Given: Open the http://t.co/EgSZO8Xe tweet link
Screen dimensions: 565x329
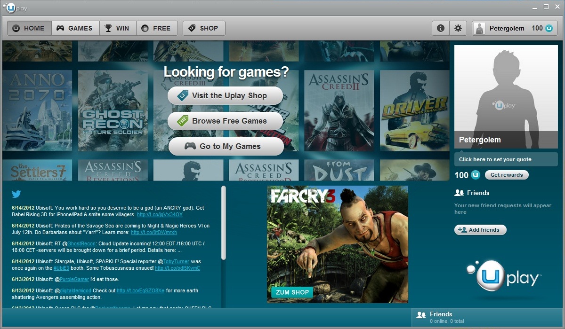Looking at the screenshot, I should click(x=141, y=290).
